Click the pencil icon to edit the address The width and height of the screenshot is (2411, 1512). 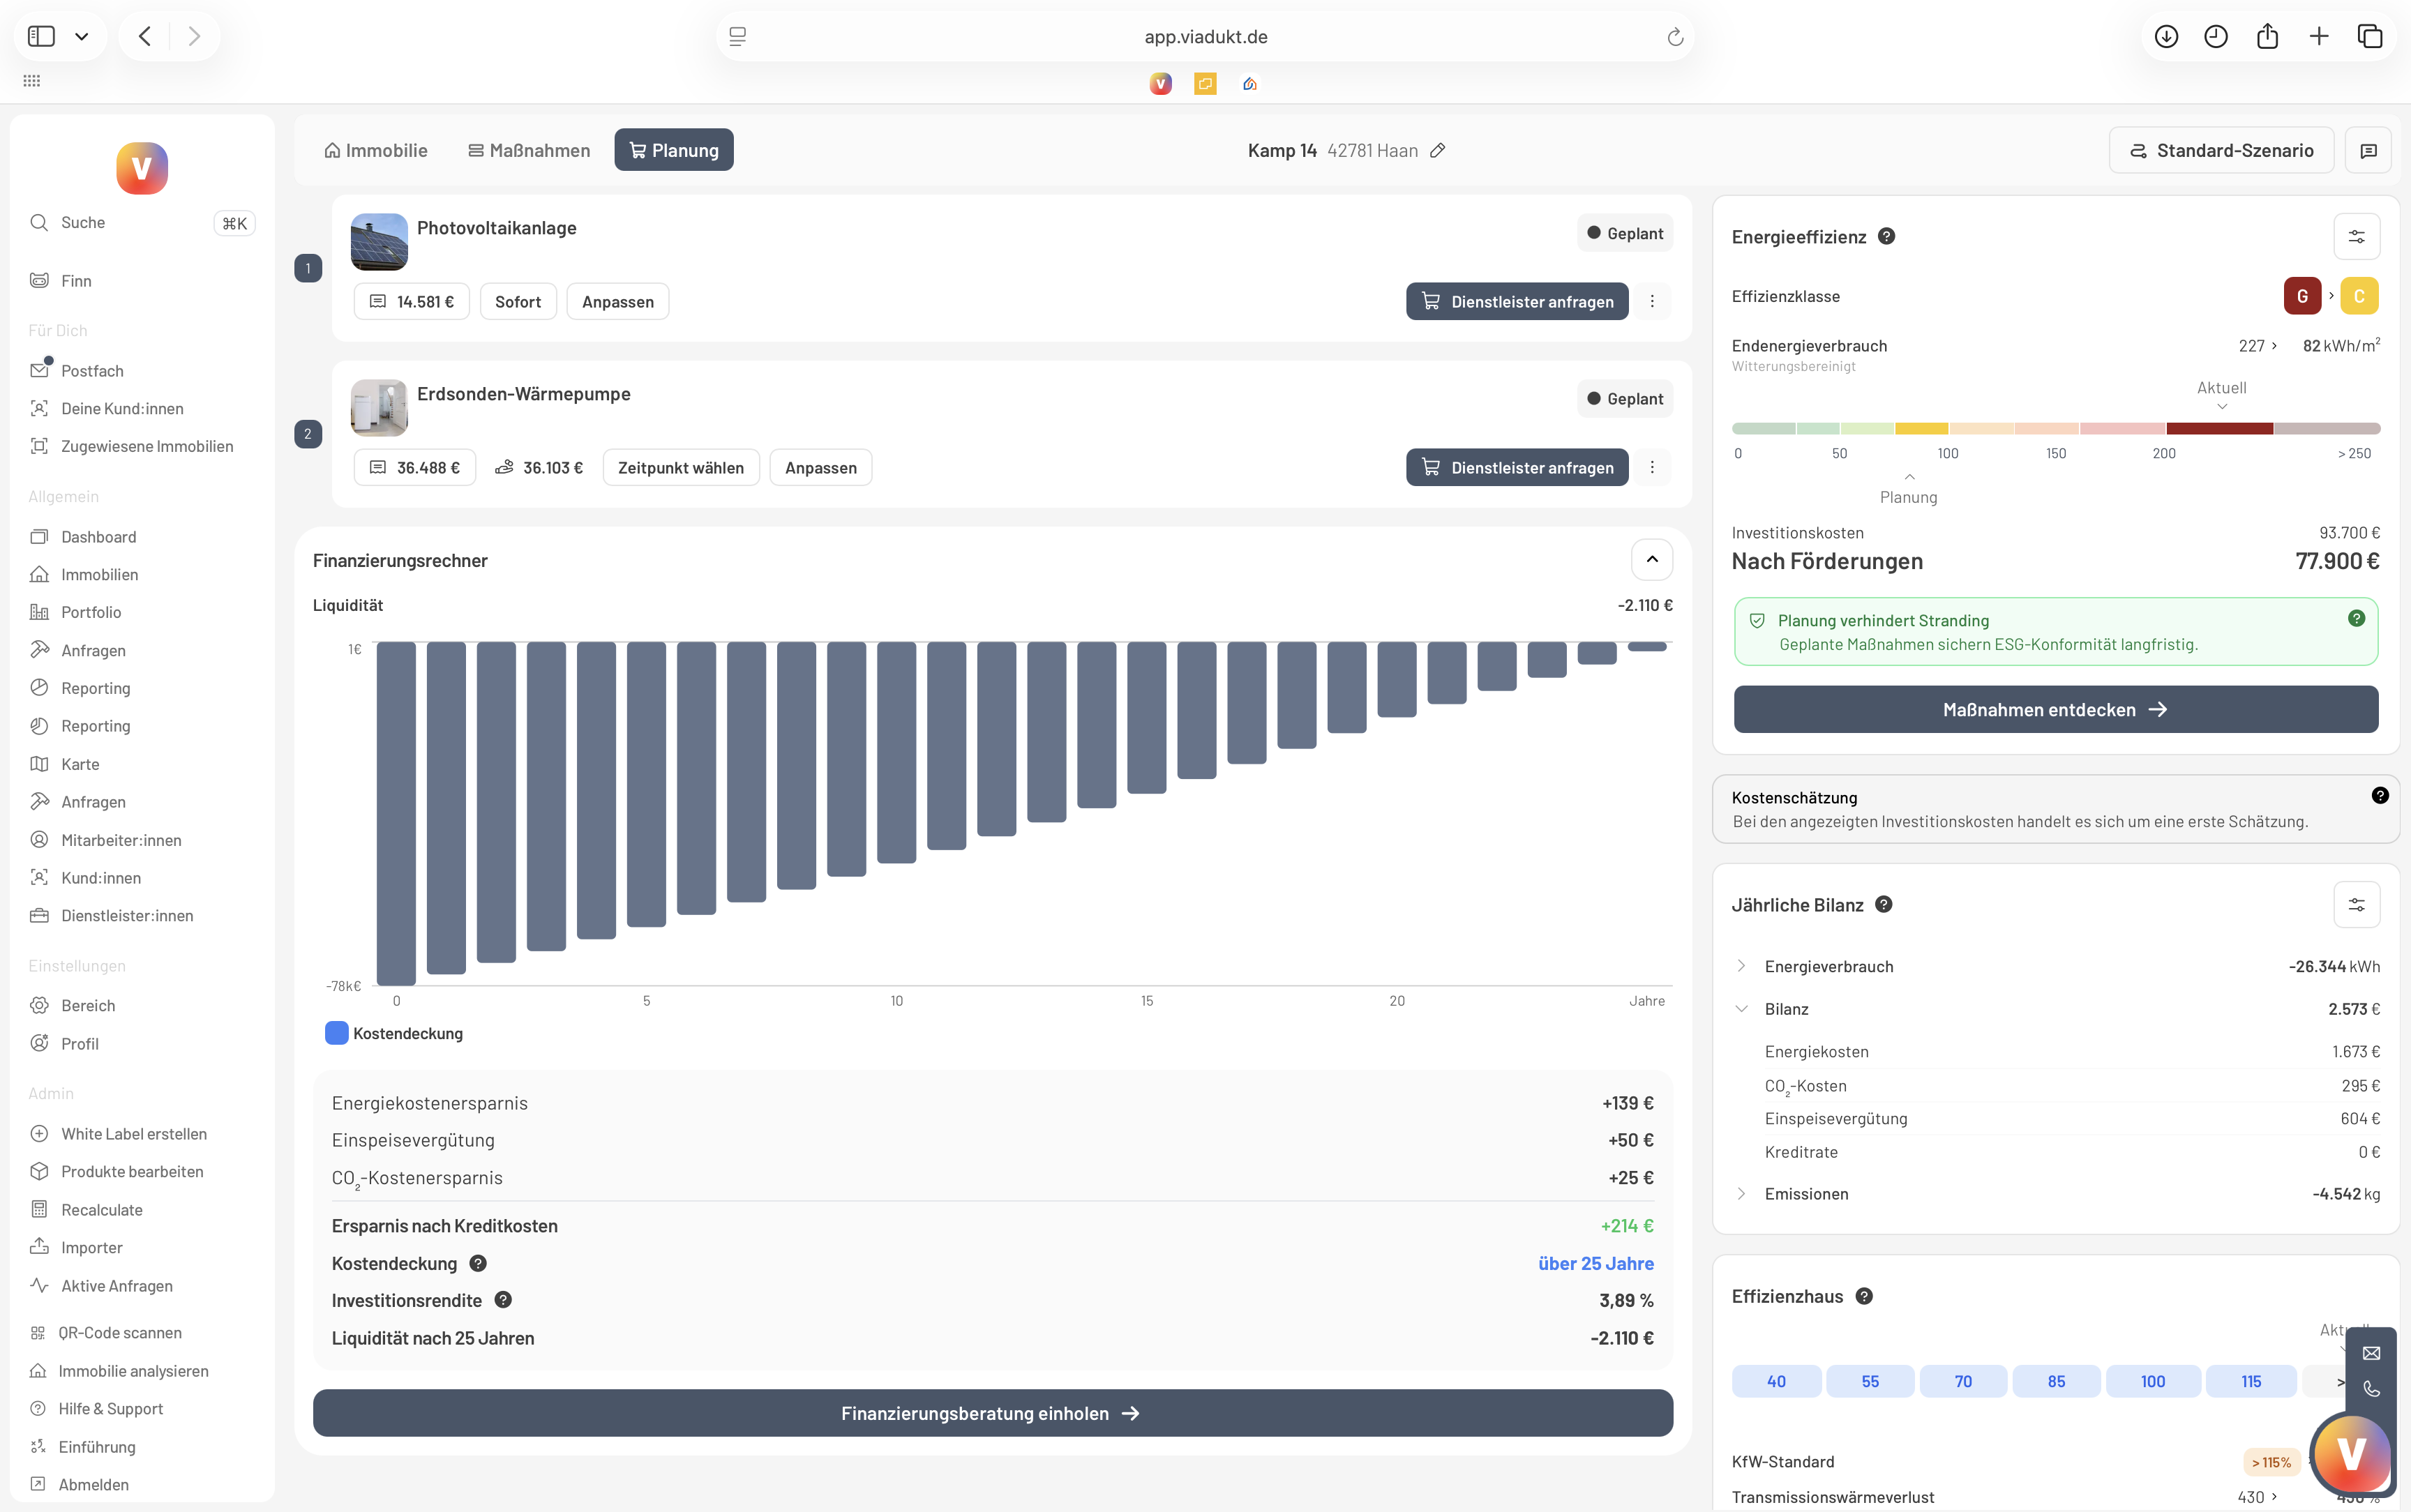pos(1437,150)
